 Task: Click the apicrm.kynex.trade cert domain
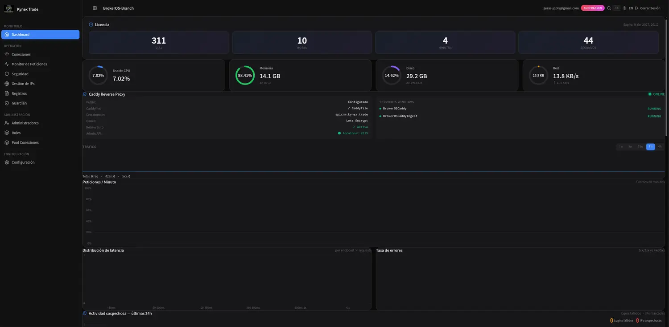point(351,115)
